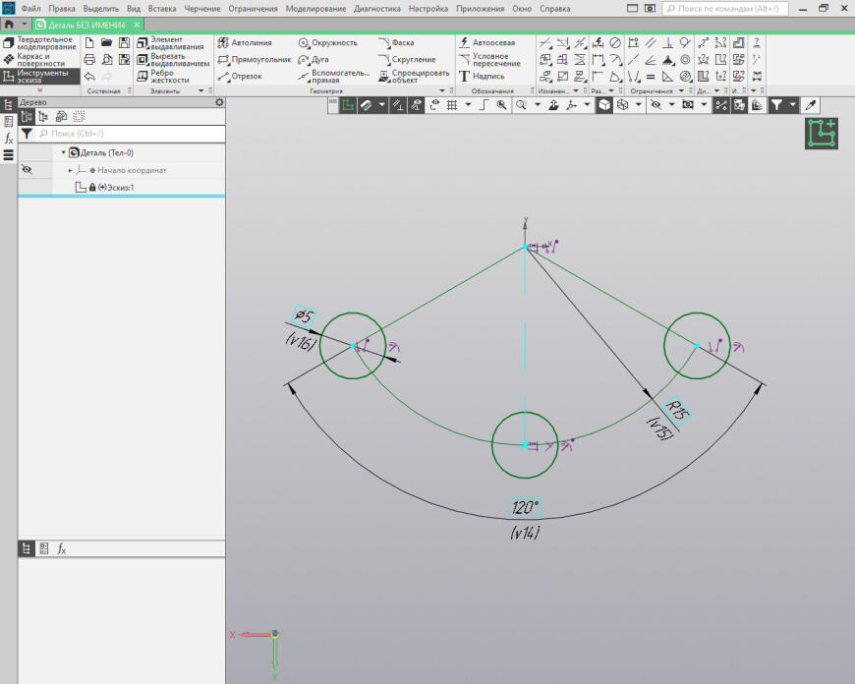Viewport: 855px width, 684px height.
Task: Open the filter dropdown arrow in view toolbar
Action: [792, 104]
